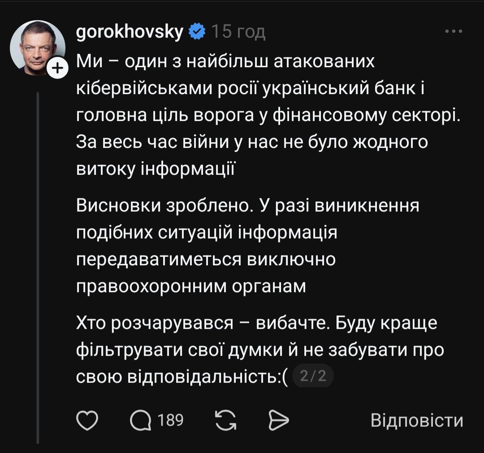
Task: Click the blue verified badge next to gorokhovsky
Action: pyautogui.click(x=197, y=32)
